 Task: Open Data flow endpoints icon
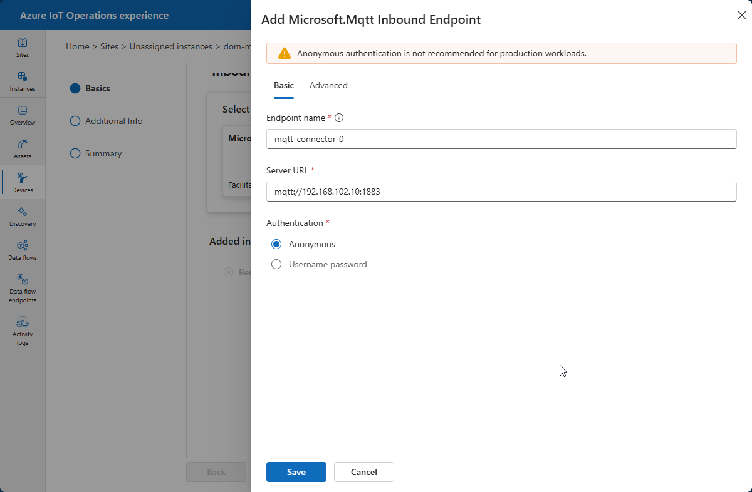[23, 288]
